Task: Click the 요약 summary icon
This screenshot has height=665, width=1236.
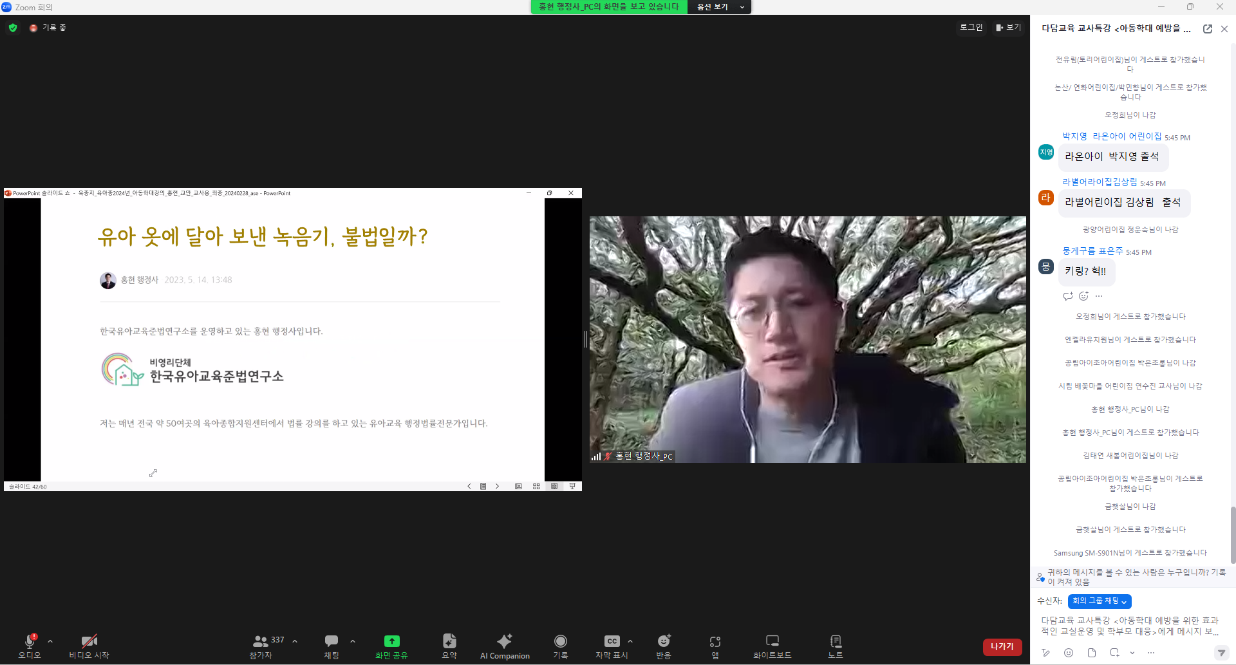Action: 449,646
